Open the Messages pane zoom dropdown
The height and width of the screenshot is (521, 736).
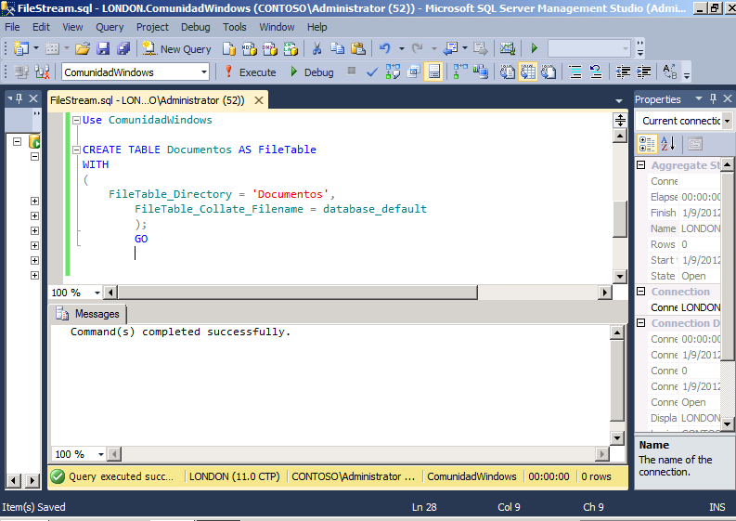pos(100,454)
